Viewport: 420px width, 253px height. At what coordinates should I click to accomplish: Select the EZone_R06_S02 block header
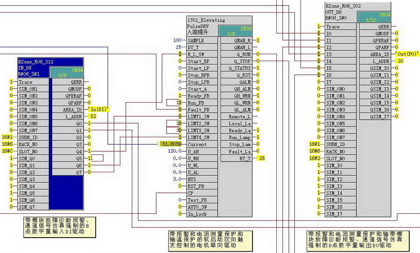(343, 6)
